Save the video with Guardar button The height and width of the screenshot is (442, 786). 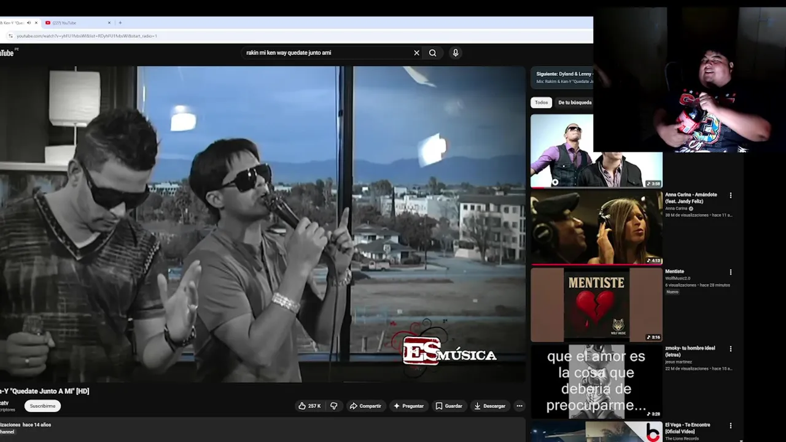click(449, 406)
